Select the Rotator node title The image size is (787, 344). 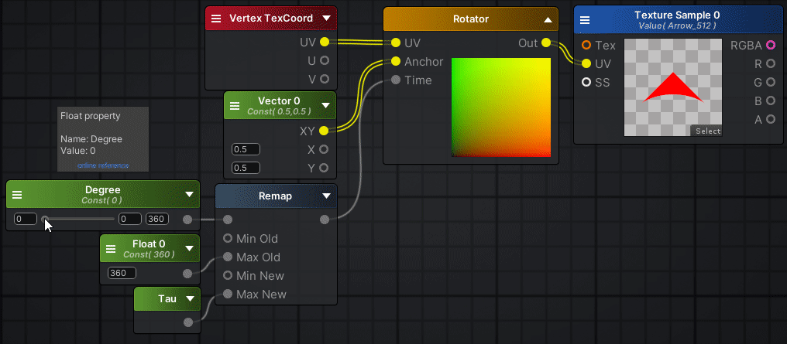(471, 19)
